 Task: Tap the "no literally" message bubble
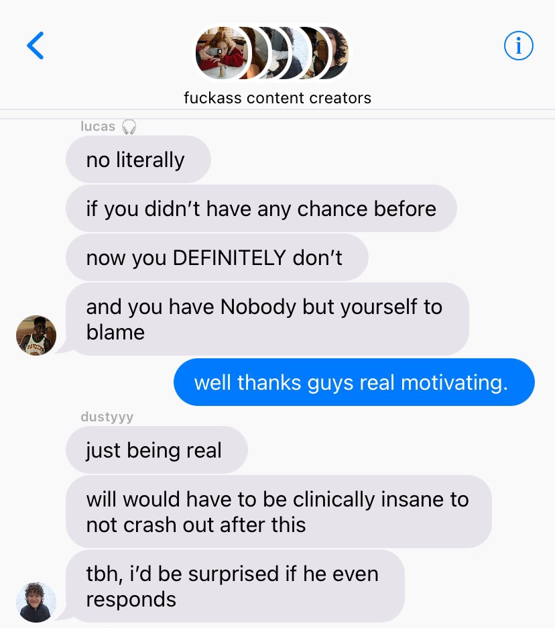(139, 160)
